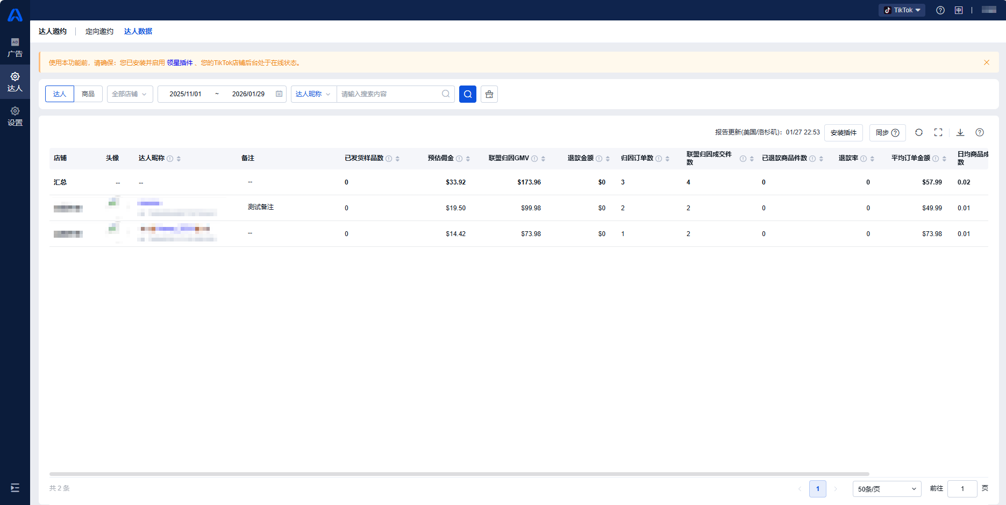Open the 全部店铺 dropdown
Screen dimensions: 1006x505
130,94
